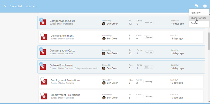This screenshot has height=104, width=210.
Task: Click '19 days ago' on Employment Projections, 2 cards
Action: point(176,83)
